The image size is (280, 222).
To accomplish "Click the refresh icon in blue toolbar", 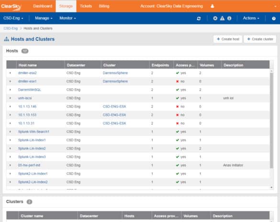I will click(199, 18).
